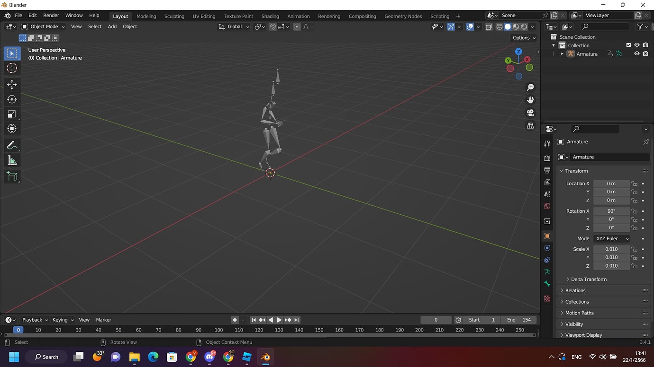Toggle the camera view icon
The height and width of the screenshot is (367, 654).
[x=530, y=113]
